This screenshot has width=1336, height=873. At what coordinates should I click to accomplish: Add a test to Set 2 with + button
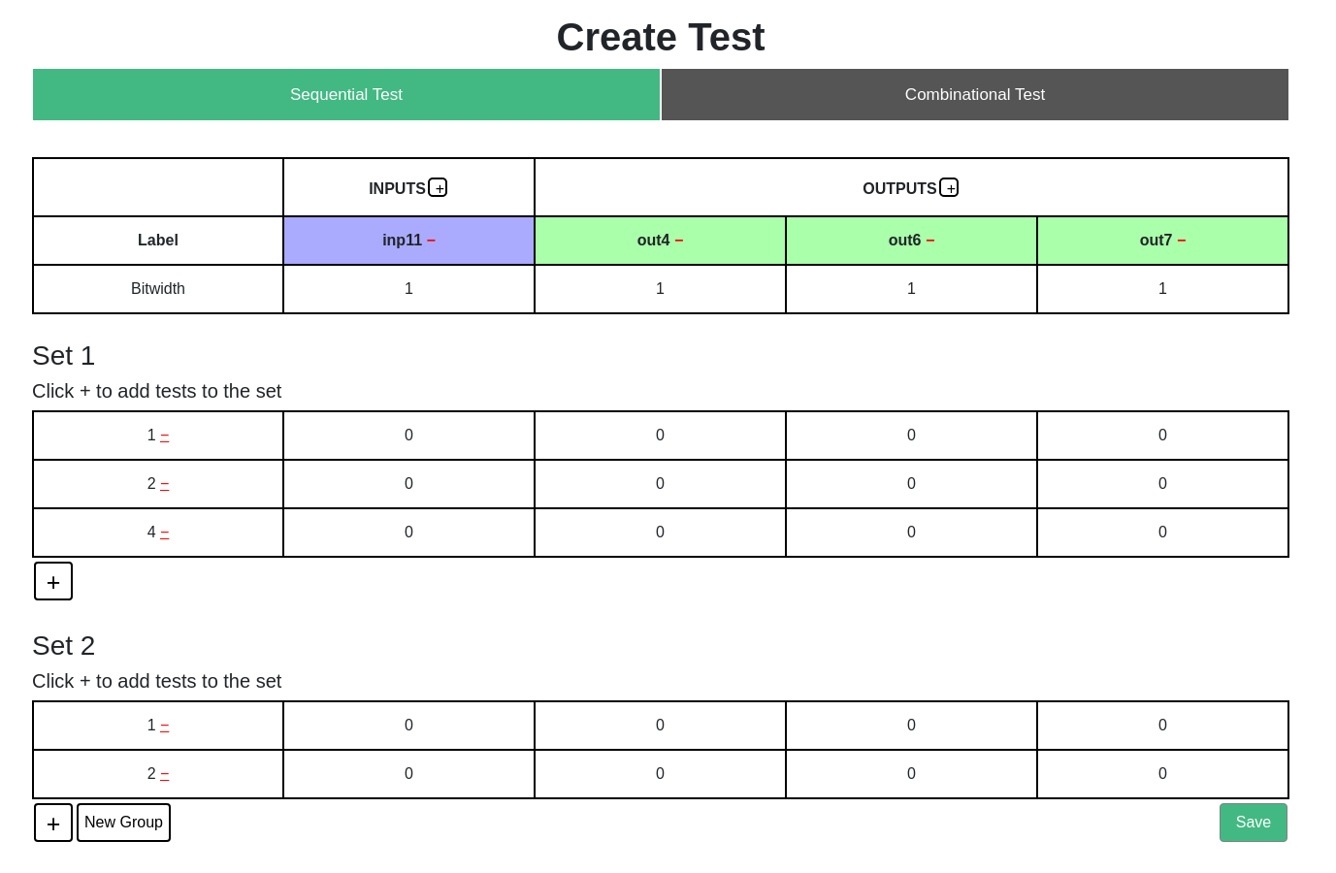click(53, 822)
